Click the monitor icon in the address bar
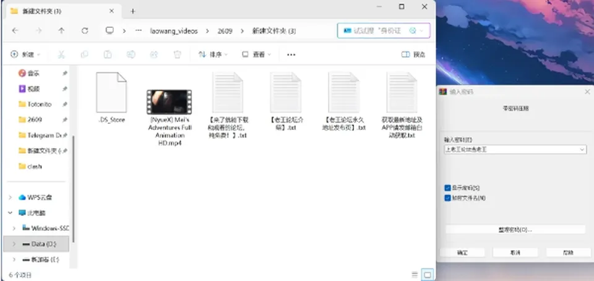Viewport: 594px width, 281px height. click(110, 31)
